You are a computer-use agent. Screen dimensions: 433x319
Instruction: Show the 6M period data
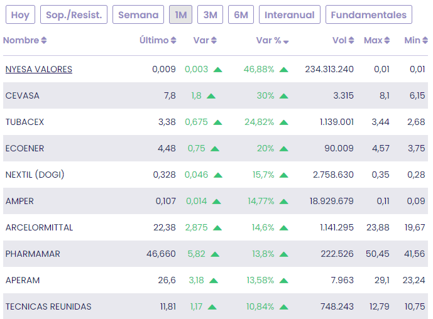click(241, 15)
